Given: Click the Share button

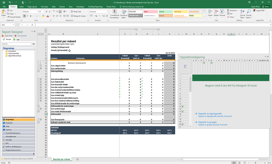Looking at the screenshot, I should [x=265, y=7].
